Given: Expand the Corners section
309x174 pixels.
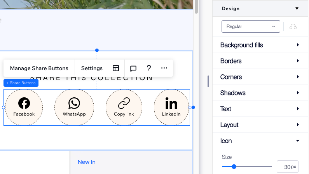Looking at the screenshot, I should point(260,77).
